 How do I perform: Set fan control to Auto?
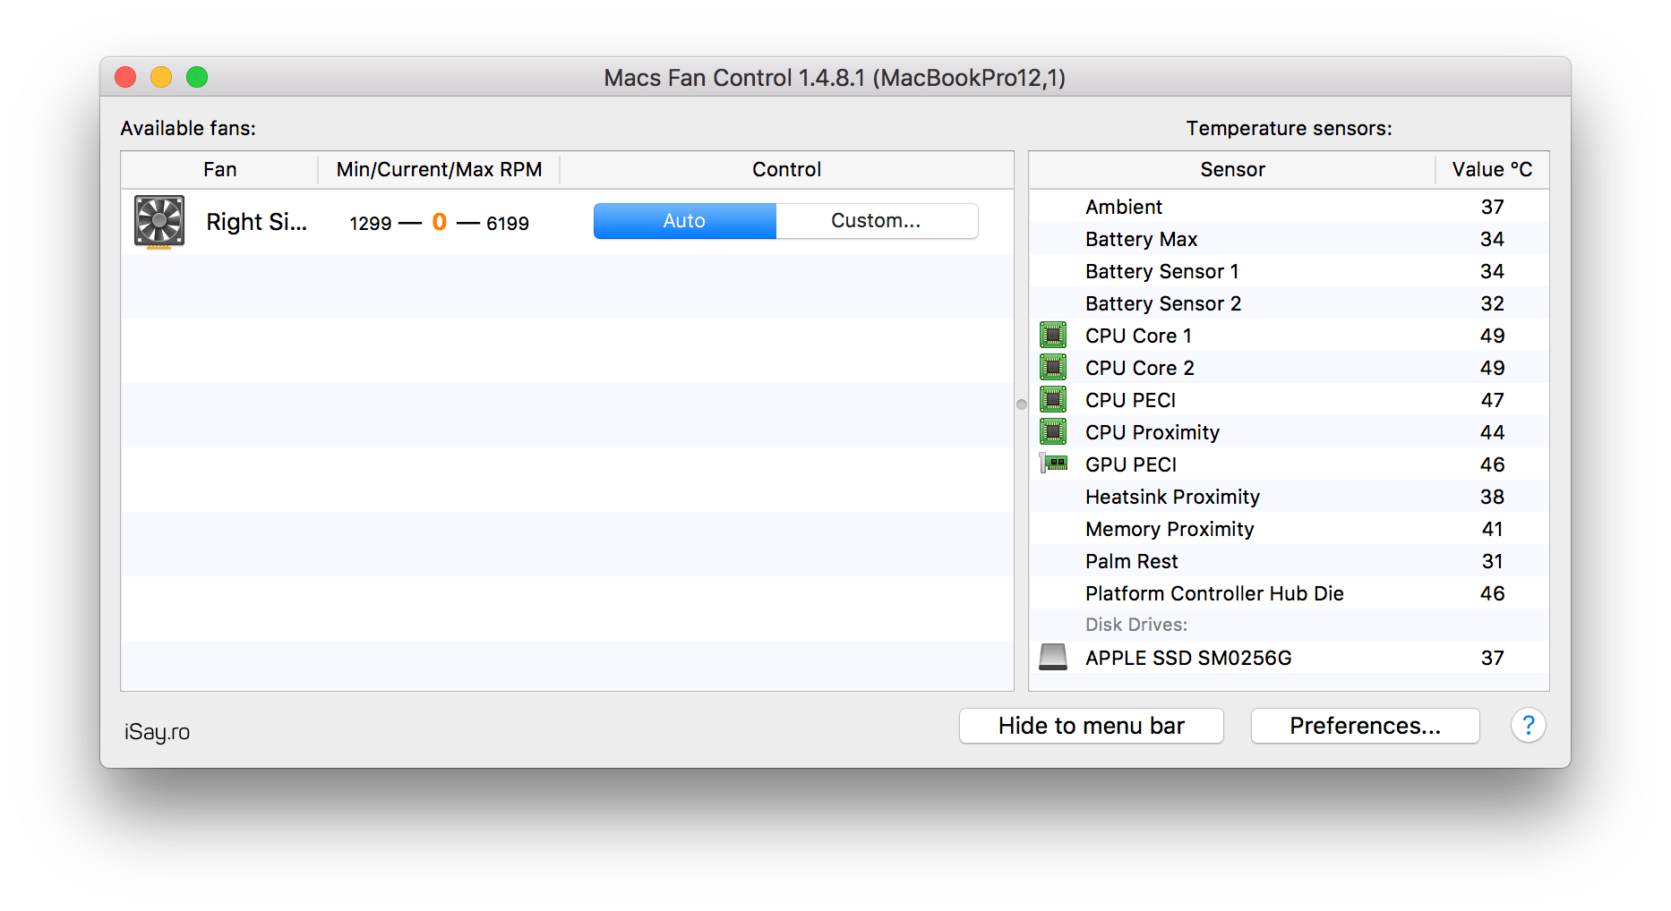coord(685,221)
